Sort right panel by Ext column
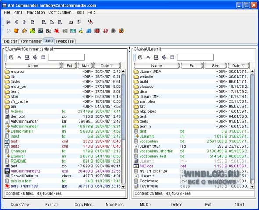The height and width of the screenshot is (210, 259). pos(192,65)
